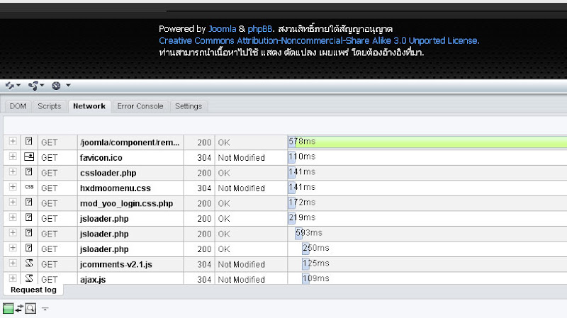Click the script type icon of ajax.js
The width and height of the screenshot is (567, 318).
click(29, 278)
